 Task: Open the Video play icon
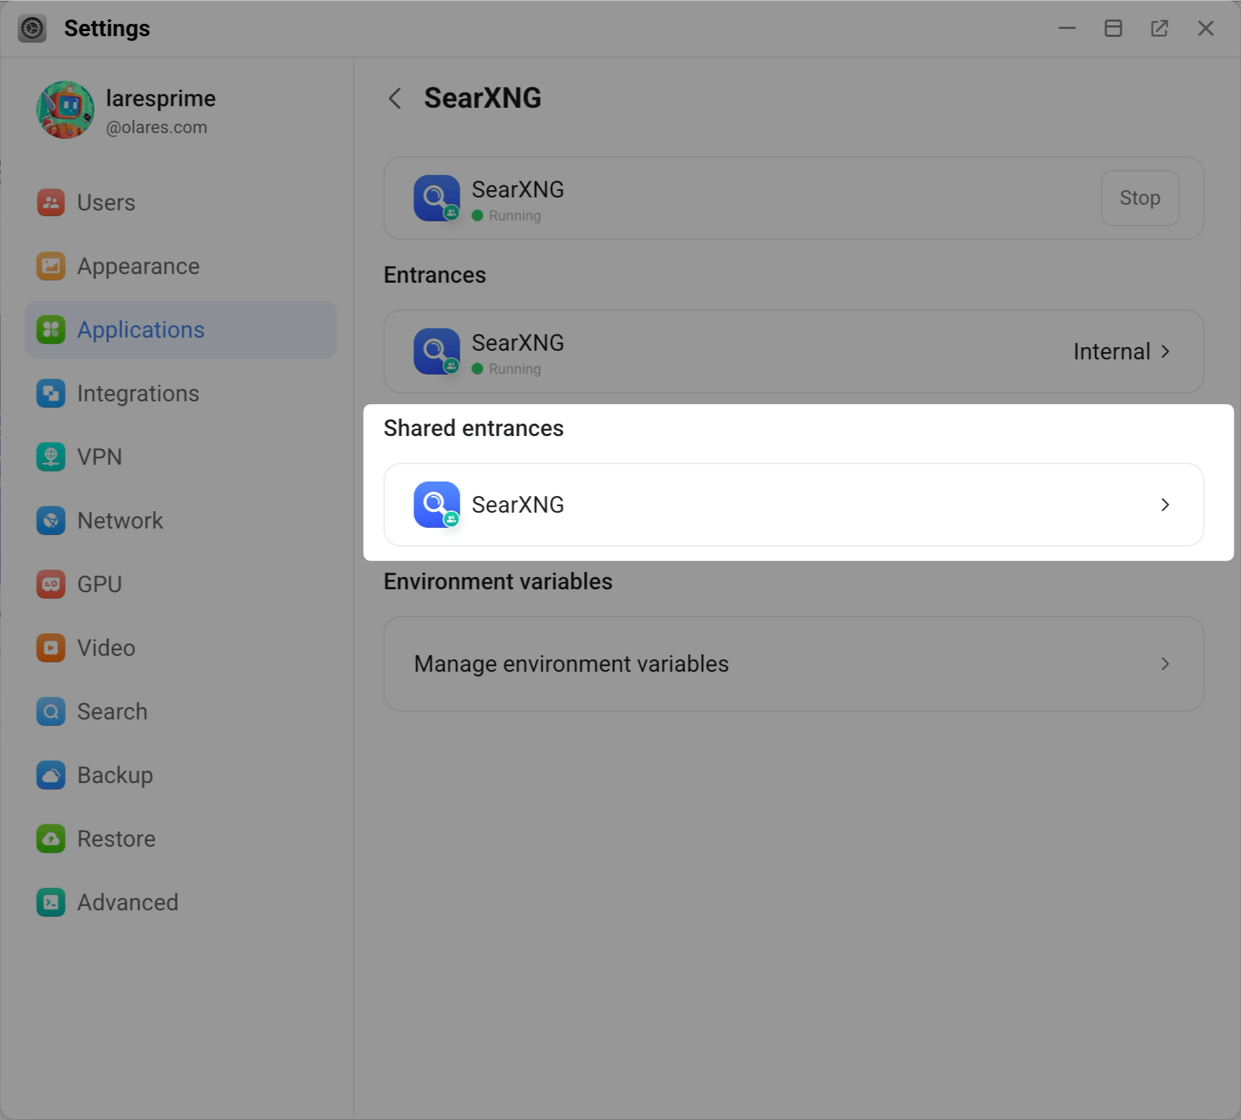(x=51, y=648)
